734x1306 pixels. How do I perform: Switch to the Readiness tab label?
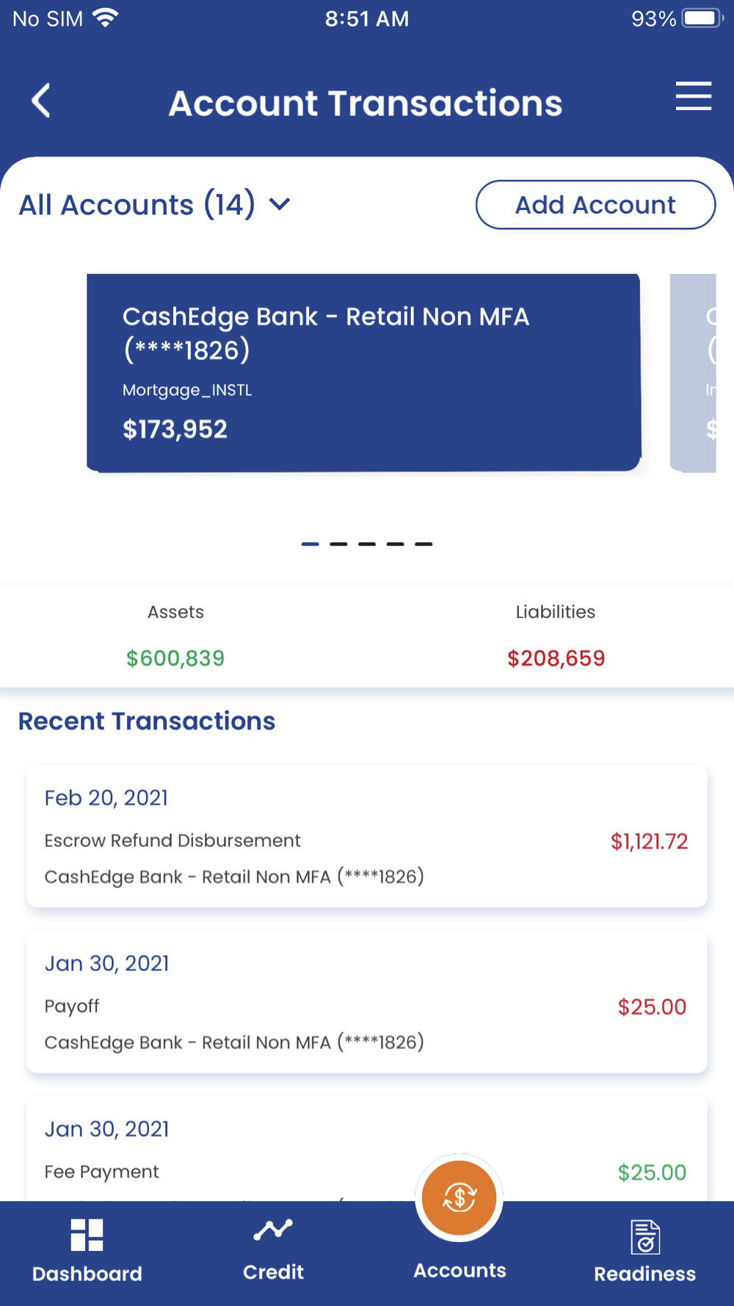pyautogui.click(x=644, y=1274)
